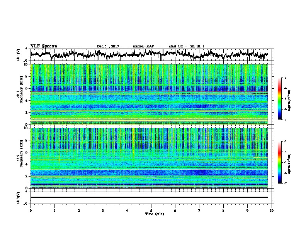Screen dimensions: 306x236
Task: Click the "2" tick on the time axis
Action: 79,211
